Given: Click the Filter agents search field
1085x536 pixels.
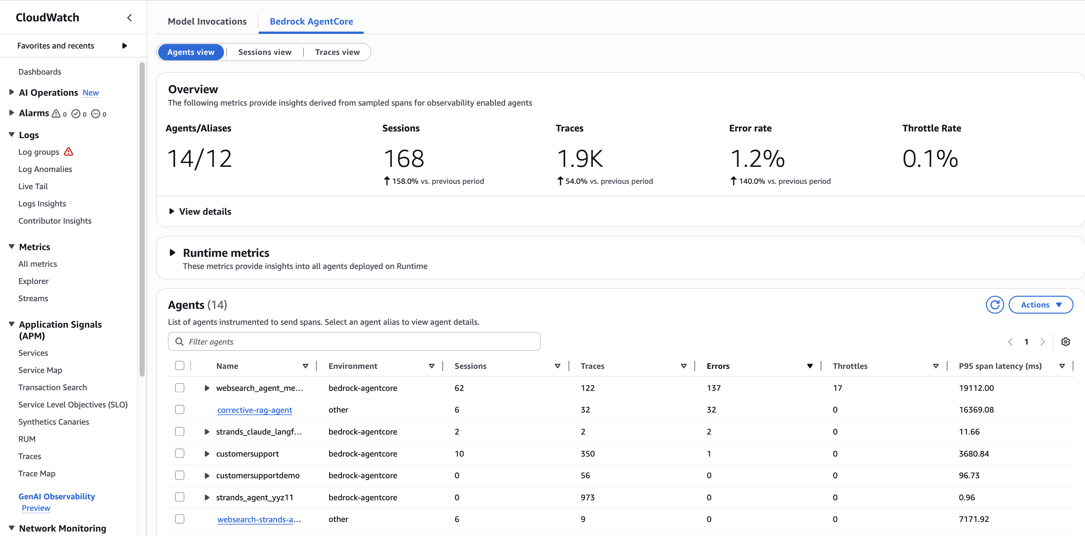Looking at the screenshot, I should tap(354, 342).
